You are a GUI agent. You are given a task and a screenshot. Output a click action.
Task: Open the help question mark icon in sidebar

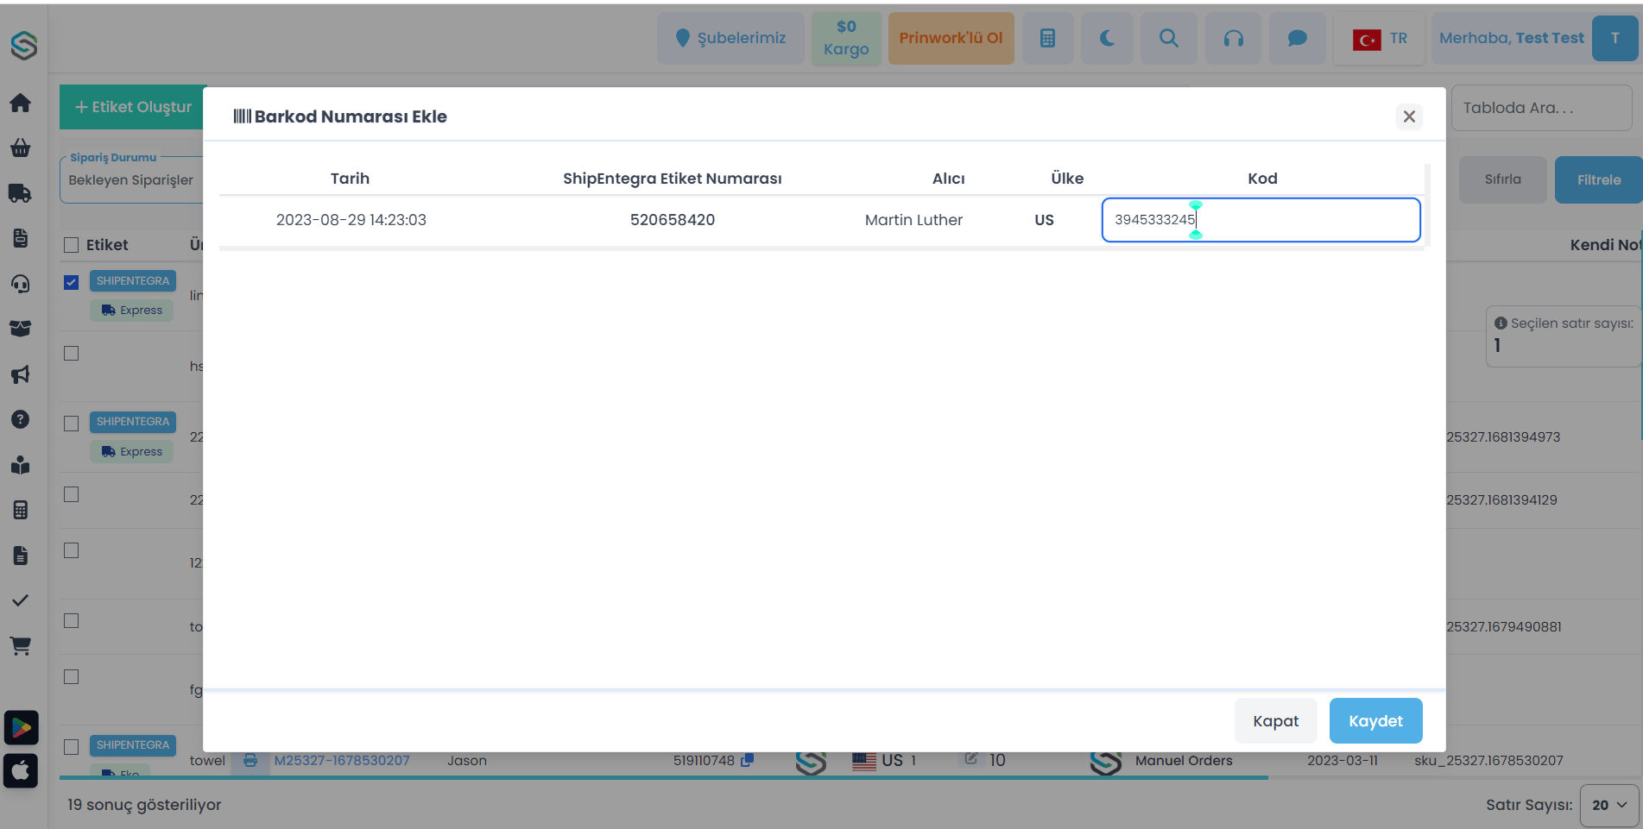pyautogui.click(x=21, y=419)
